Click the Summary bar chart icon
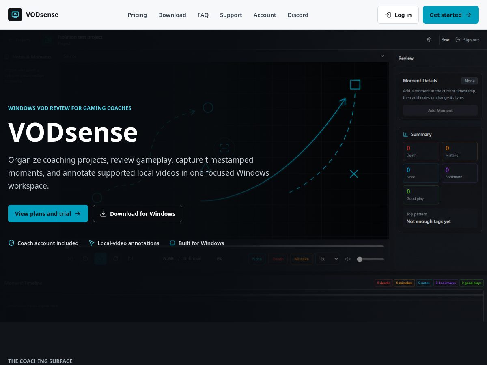The height and width of the screenshot is (365, 487). tap(405, 134)
